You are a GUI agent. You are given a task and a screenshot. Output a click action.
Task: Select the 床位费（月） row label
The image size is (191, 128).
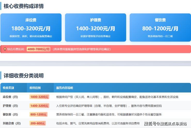coord(10,97)
